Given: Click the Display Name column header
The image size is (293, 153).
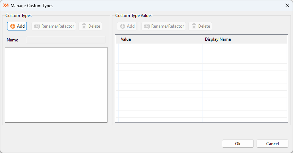Looking at the screenshot, I should pos(245,39).
